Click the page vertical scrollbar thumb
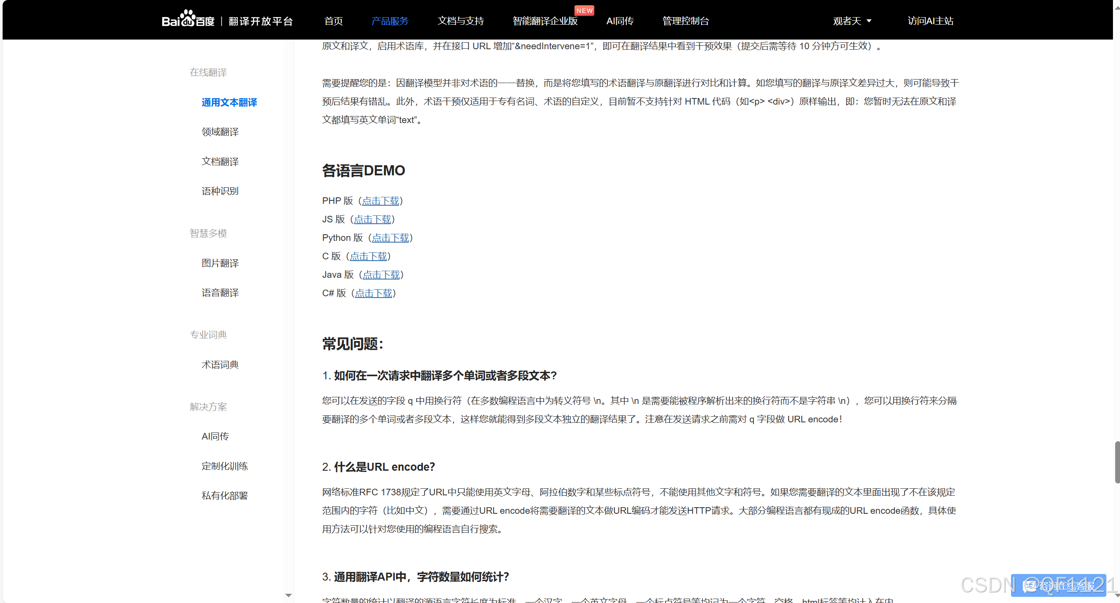 [x=1117, y=461]
